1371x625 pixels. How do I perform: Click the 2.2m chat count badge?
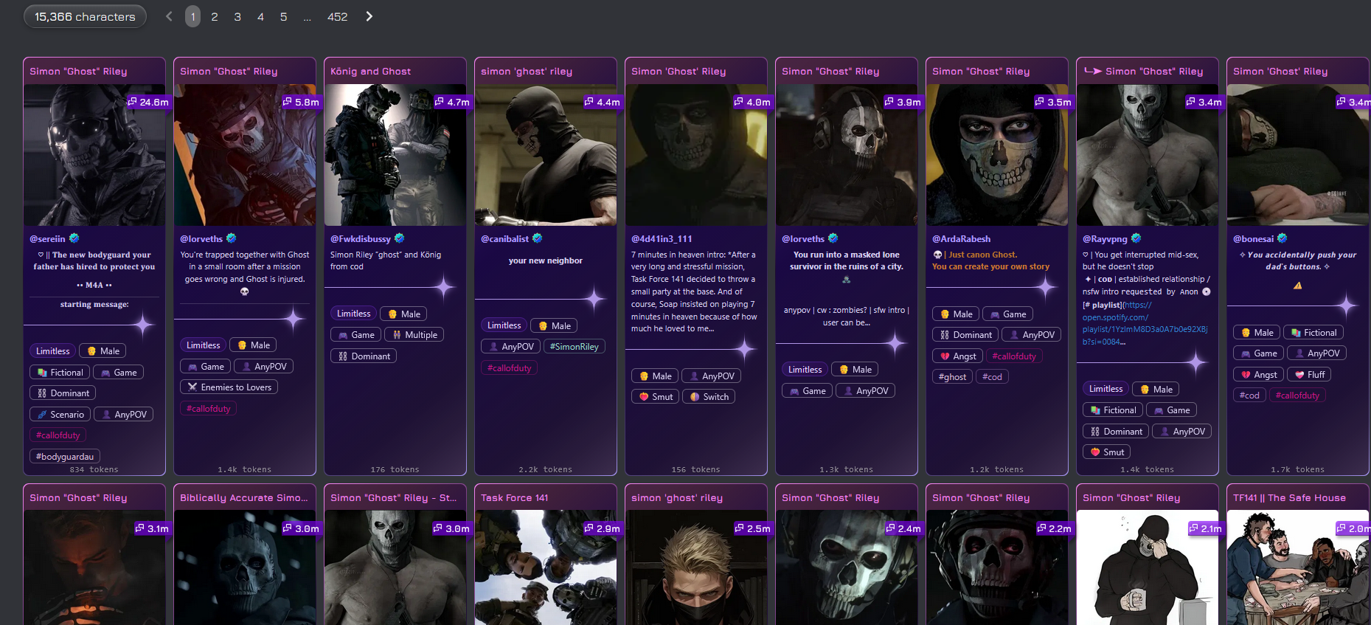(1054, 528)
